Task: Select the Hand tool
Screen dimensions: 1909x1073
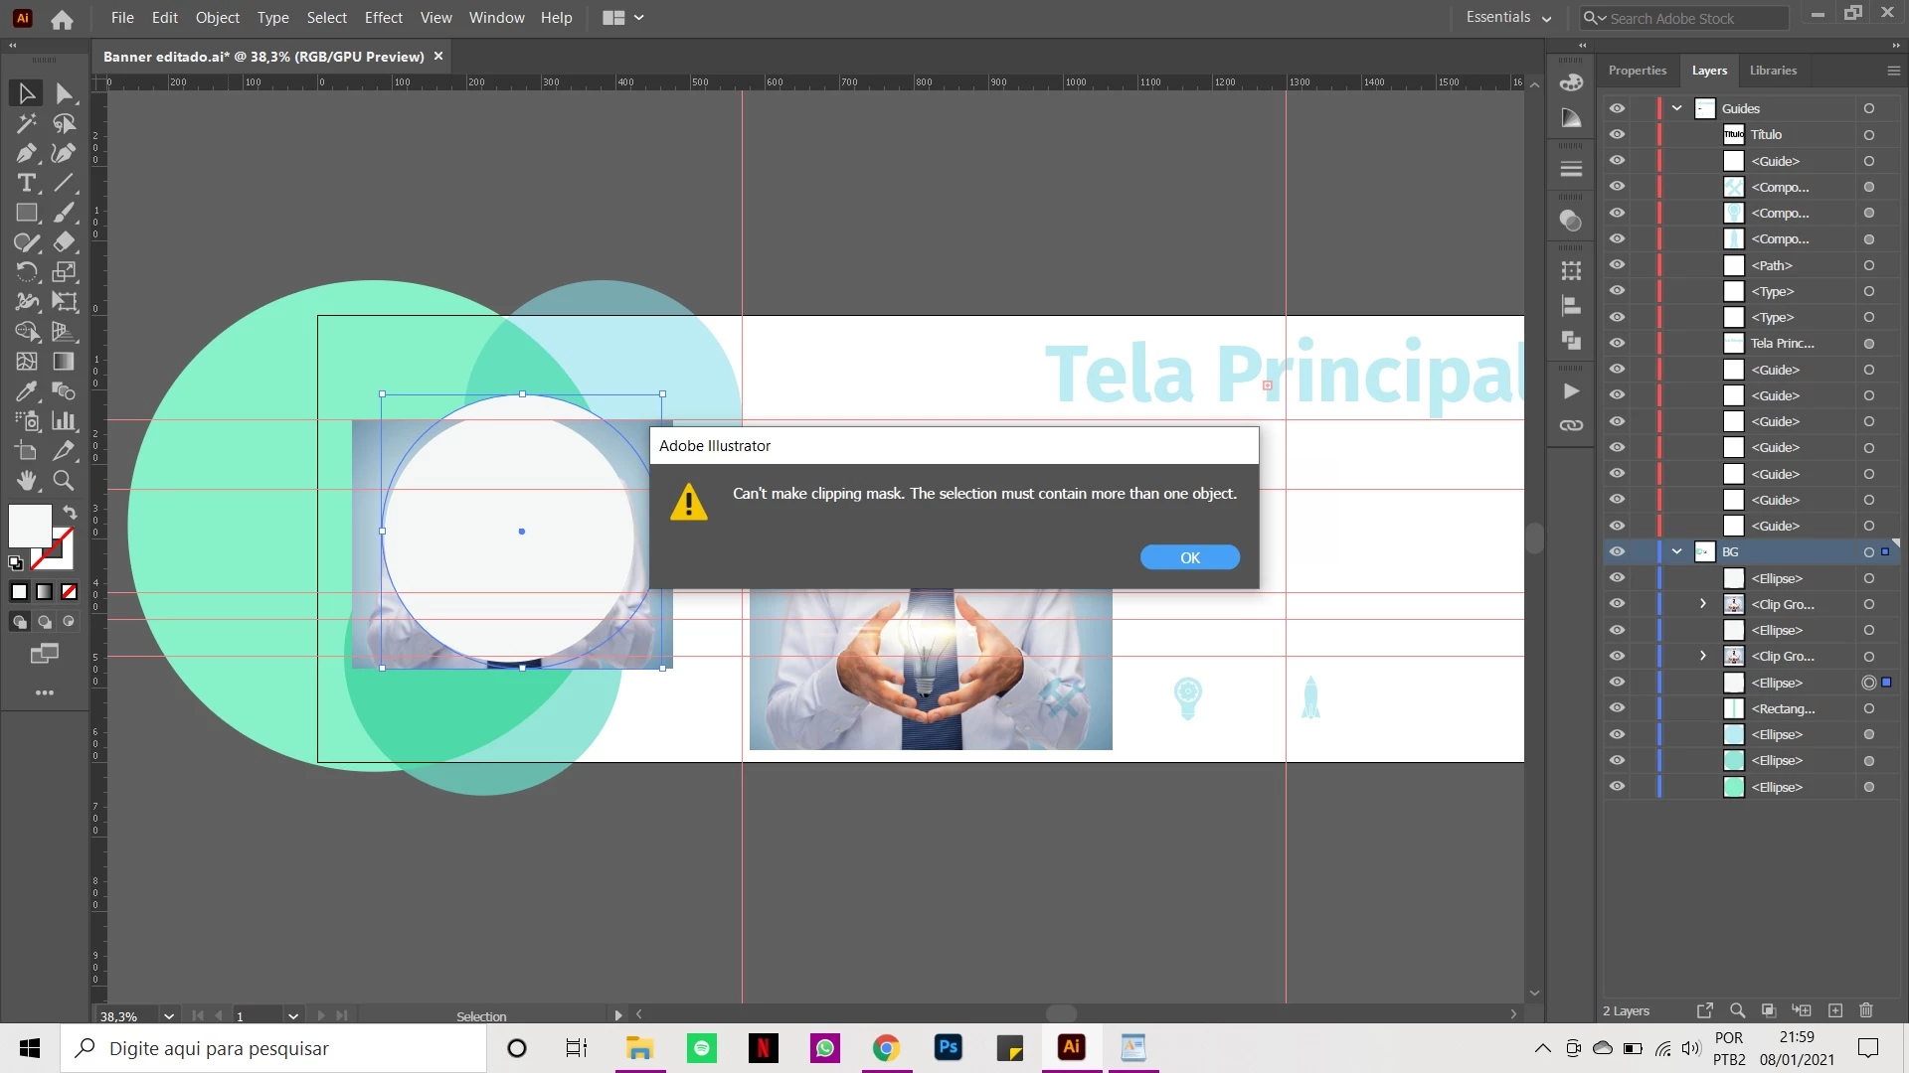Action: pos(26,481)
